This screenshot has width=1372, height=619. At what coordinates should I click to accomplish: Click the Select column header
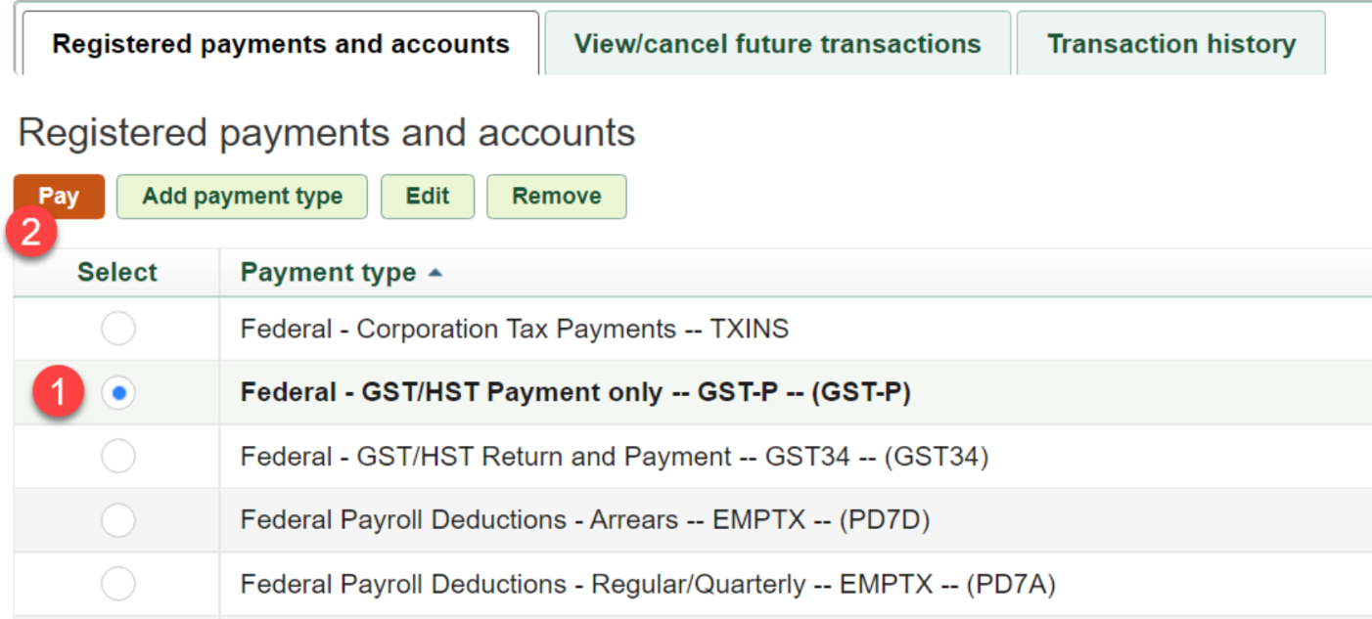coord(117,273)
